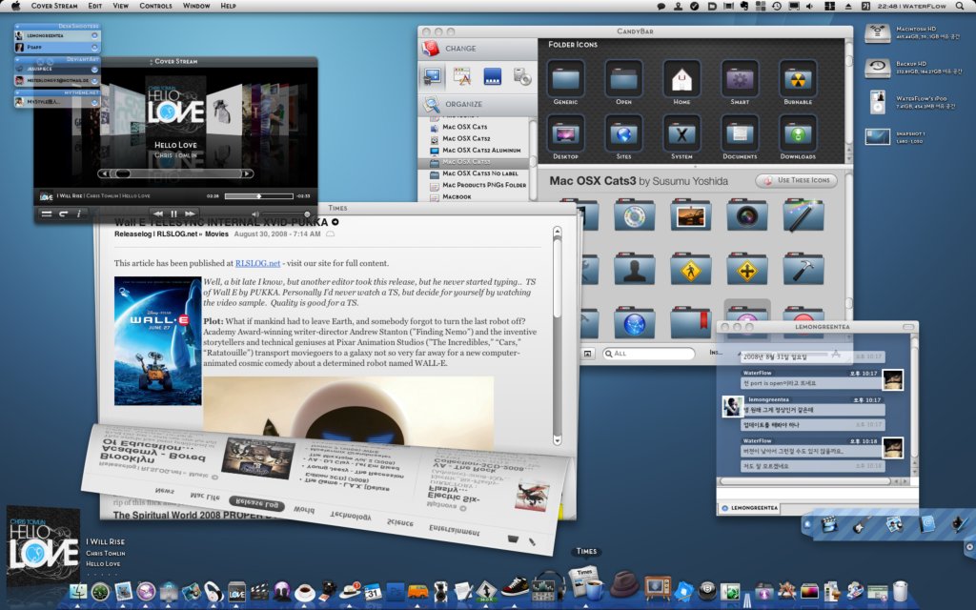Screen dimensions: 976x610
Task: Select the Desktop folder icon in CandyBar
Action: pyautogui.click(x=565, y=133)
